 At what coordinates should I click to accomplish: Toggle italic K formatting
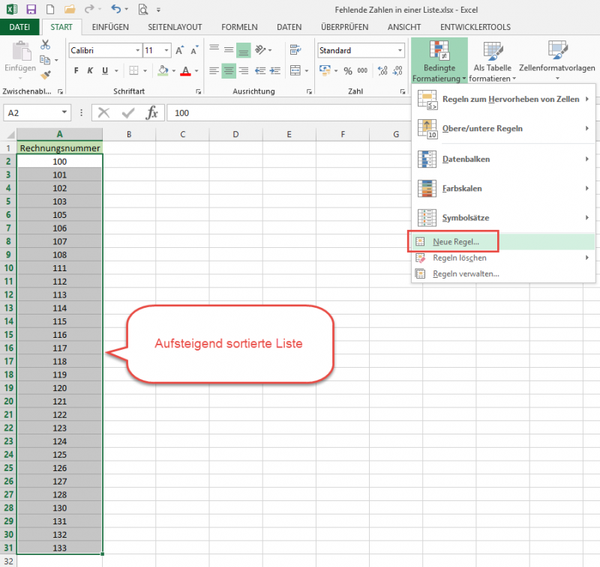pyautogui.click(x=91, y=71)
